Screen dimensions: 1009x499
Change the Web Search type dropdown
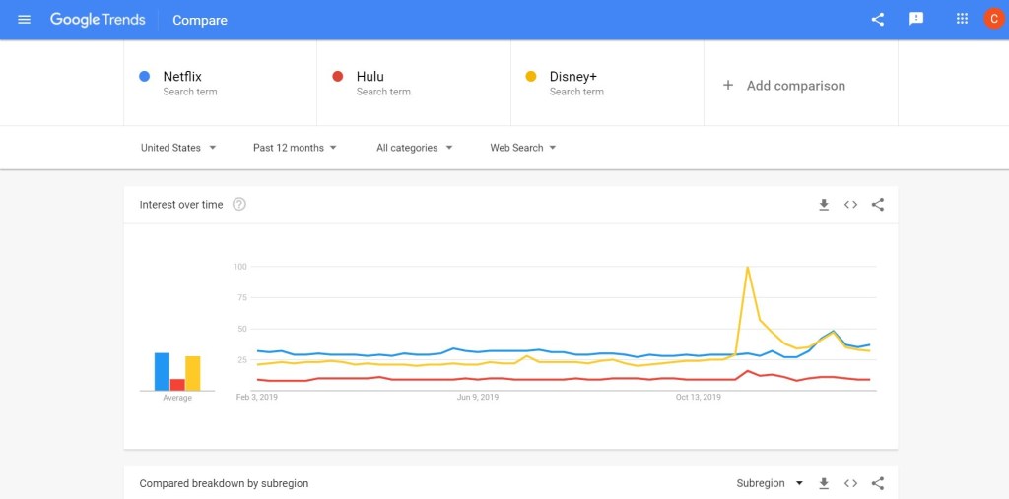[x=523, y=148]
